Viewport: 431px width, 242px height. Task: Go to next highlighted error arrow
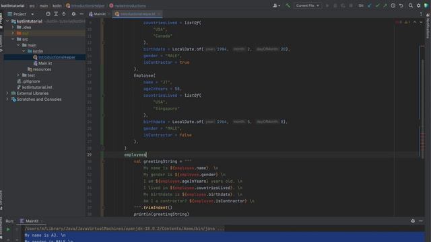[421, 22]
